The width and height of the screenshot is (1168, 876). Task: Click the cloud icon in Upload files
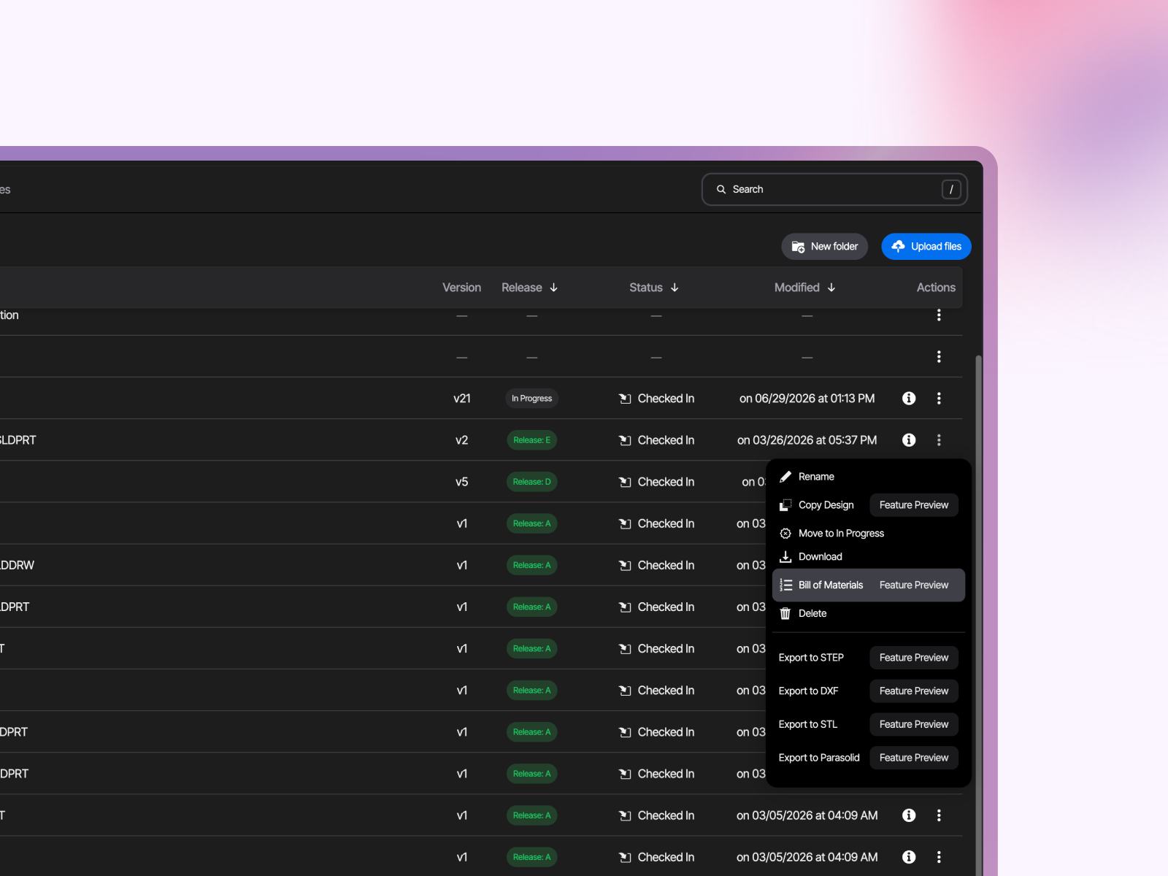pos(898,247)
